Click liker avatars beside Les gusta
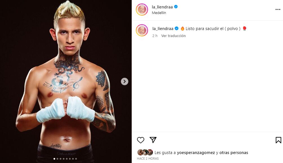 click(145, 152)
